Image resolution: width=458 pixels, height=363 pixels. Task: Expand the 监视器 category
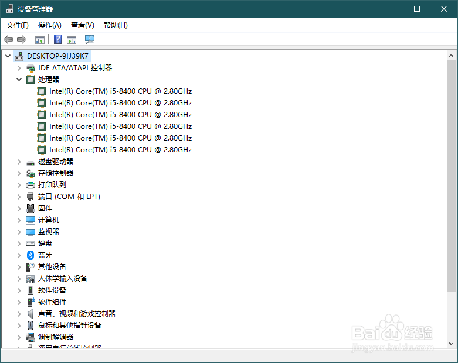pyautogui.click(x=19, y=232)
